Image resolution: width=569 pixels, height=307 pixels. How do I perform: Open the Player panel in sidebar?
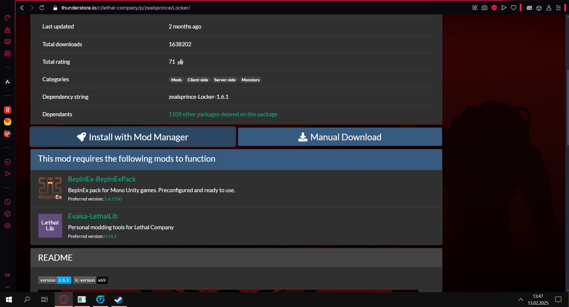point(8,162)
